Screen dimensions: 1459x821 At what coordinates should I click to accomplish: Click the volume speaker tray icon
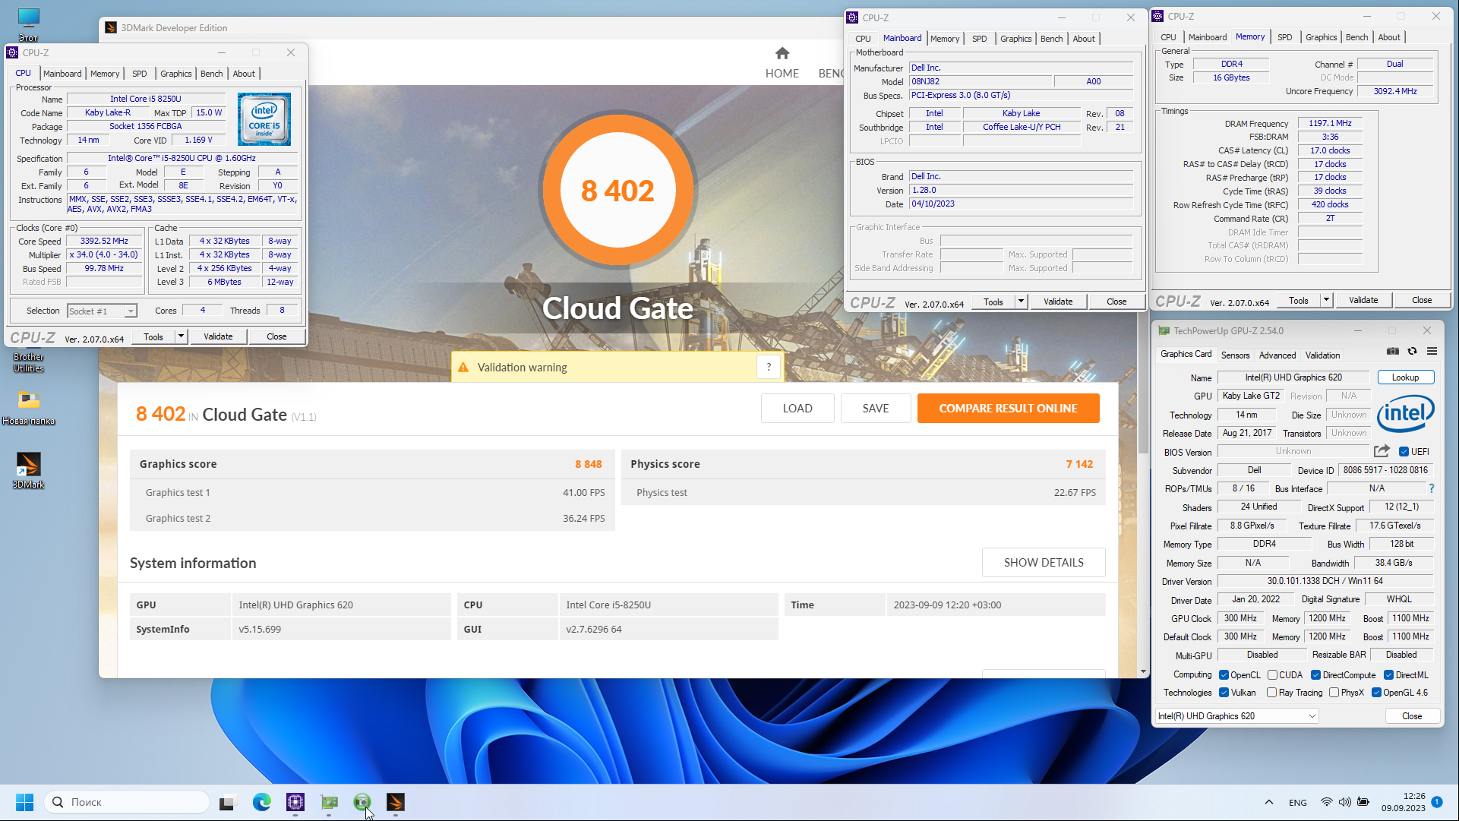pyautogui.click(x=1344, y=802)
